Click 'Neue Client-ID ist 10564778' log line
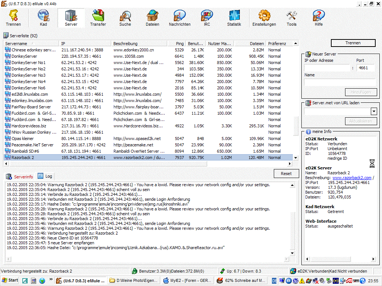Viewport: 382px width, 286px height. point(52,238)
